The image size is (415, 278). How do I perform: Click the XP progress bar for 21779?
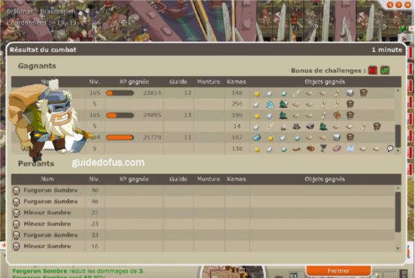click(x=120, y=138)
